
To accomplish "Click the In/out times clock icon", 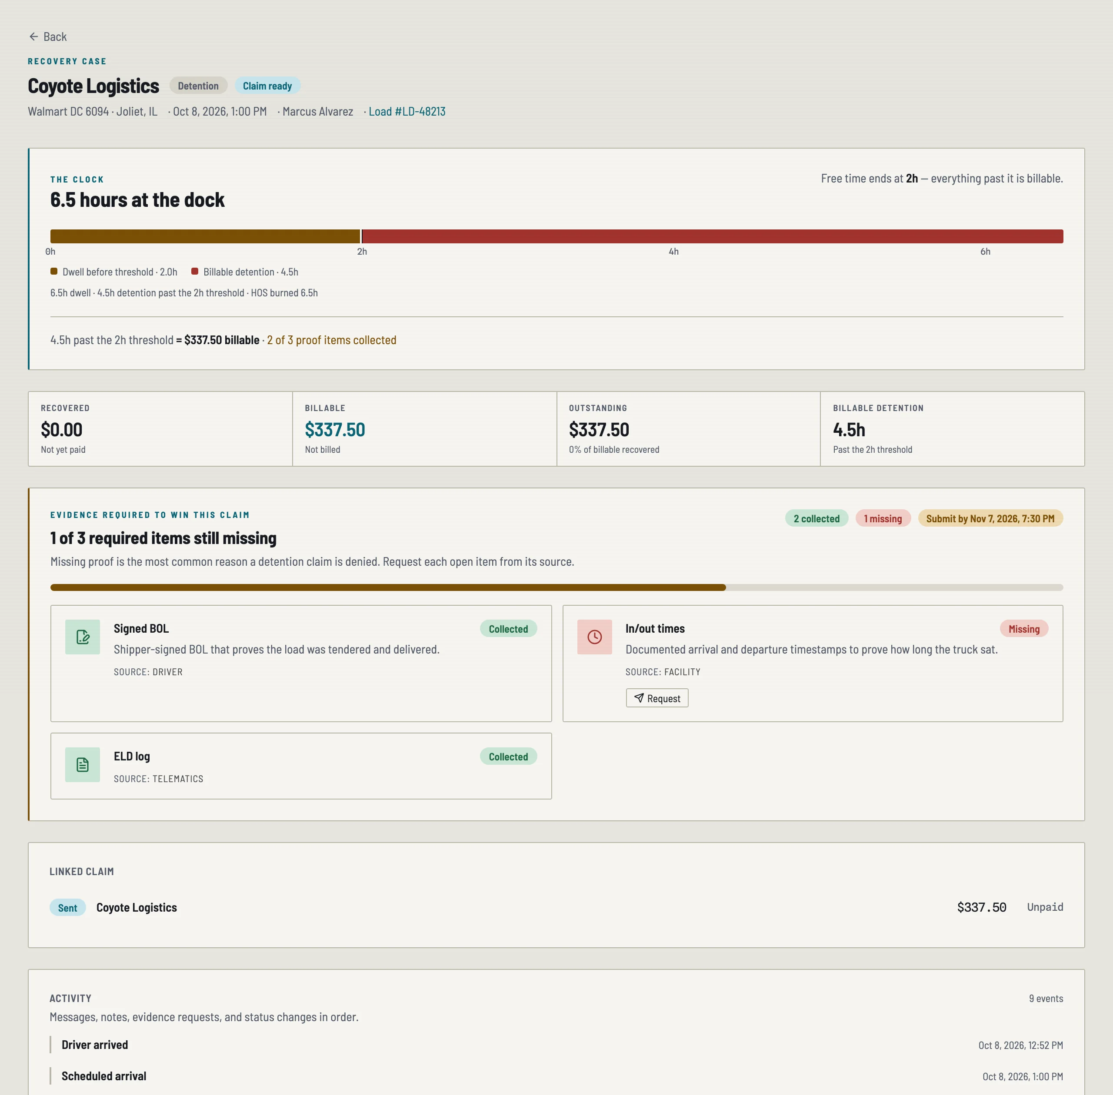I will coord(594,637).
